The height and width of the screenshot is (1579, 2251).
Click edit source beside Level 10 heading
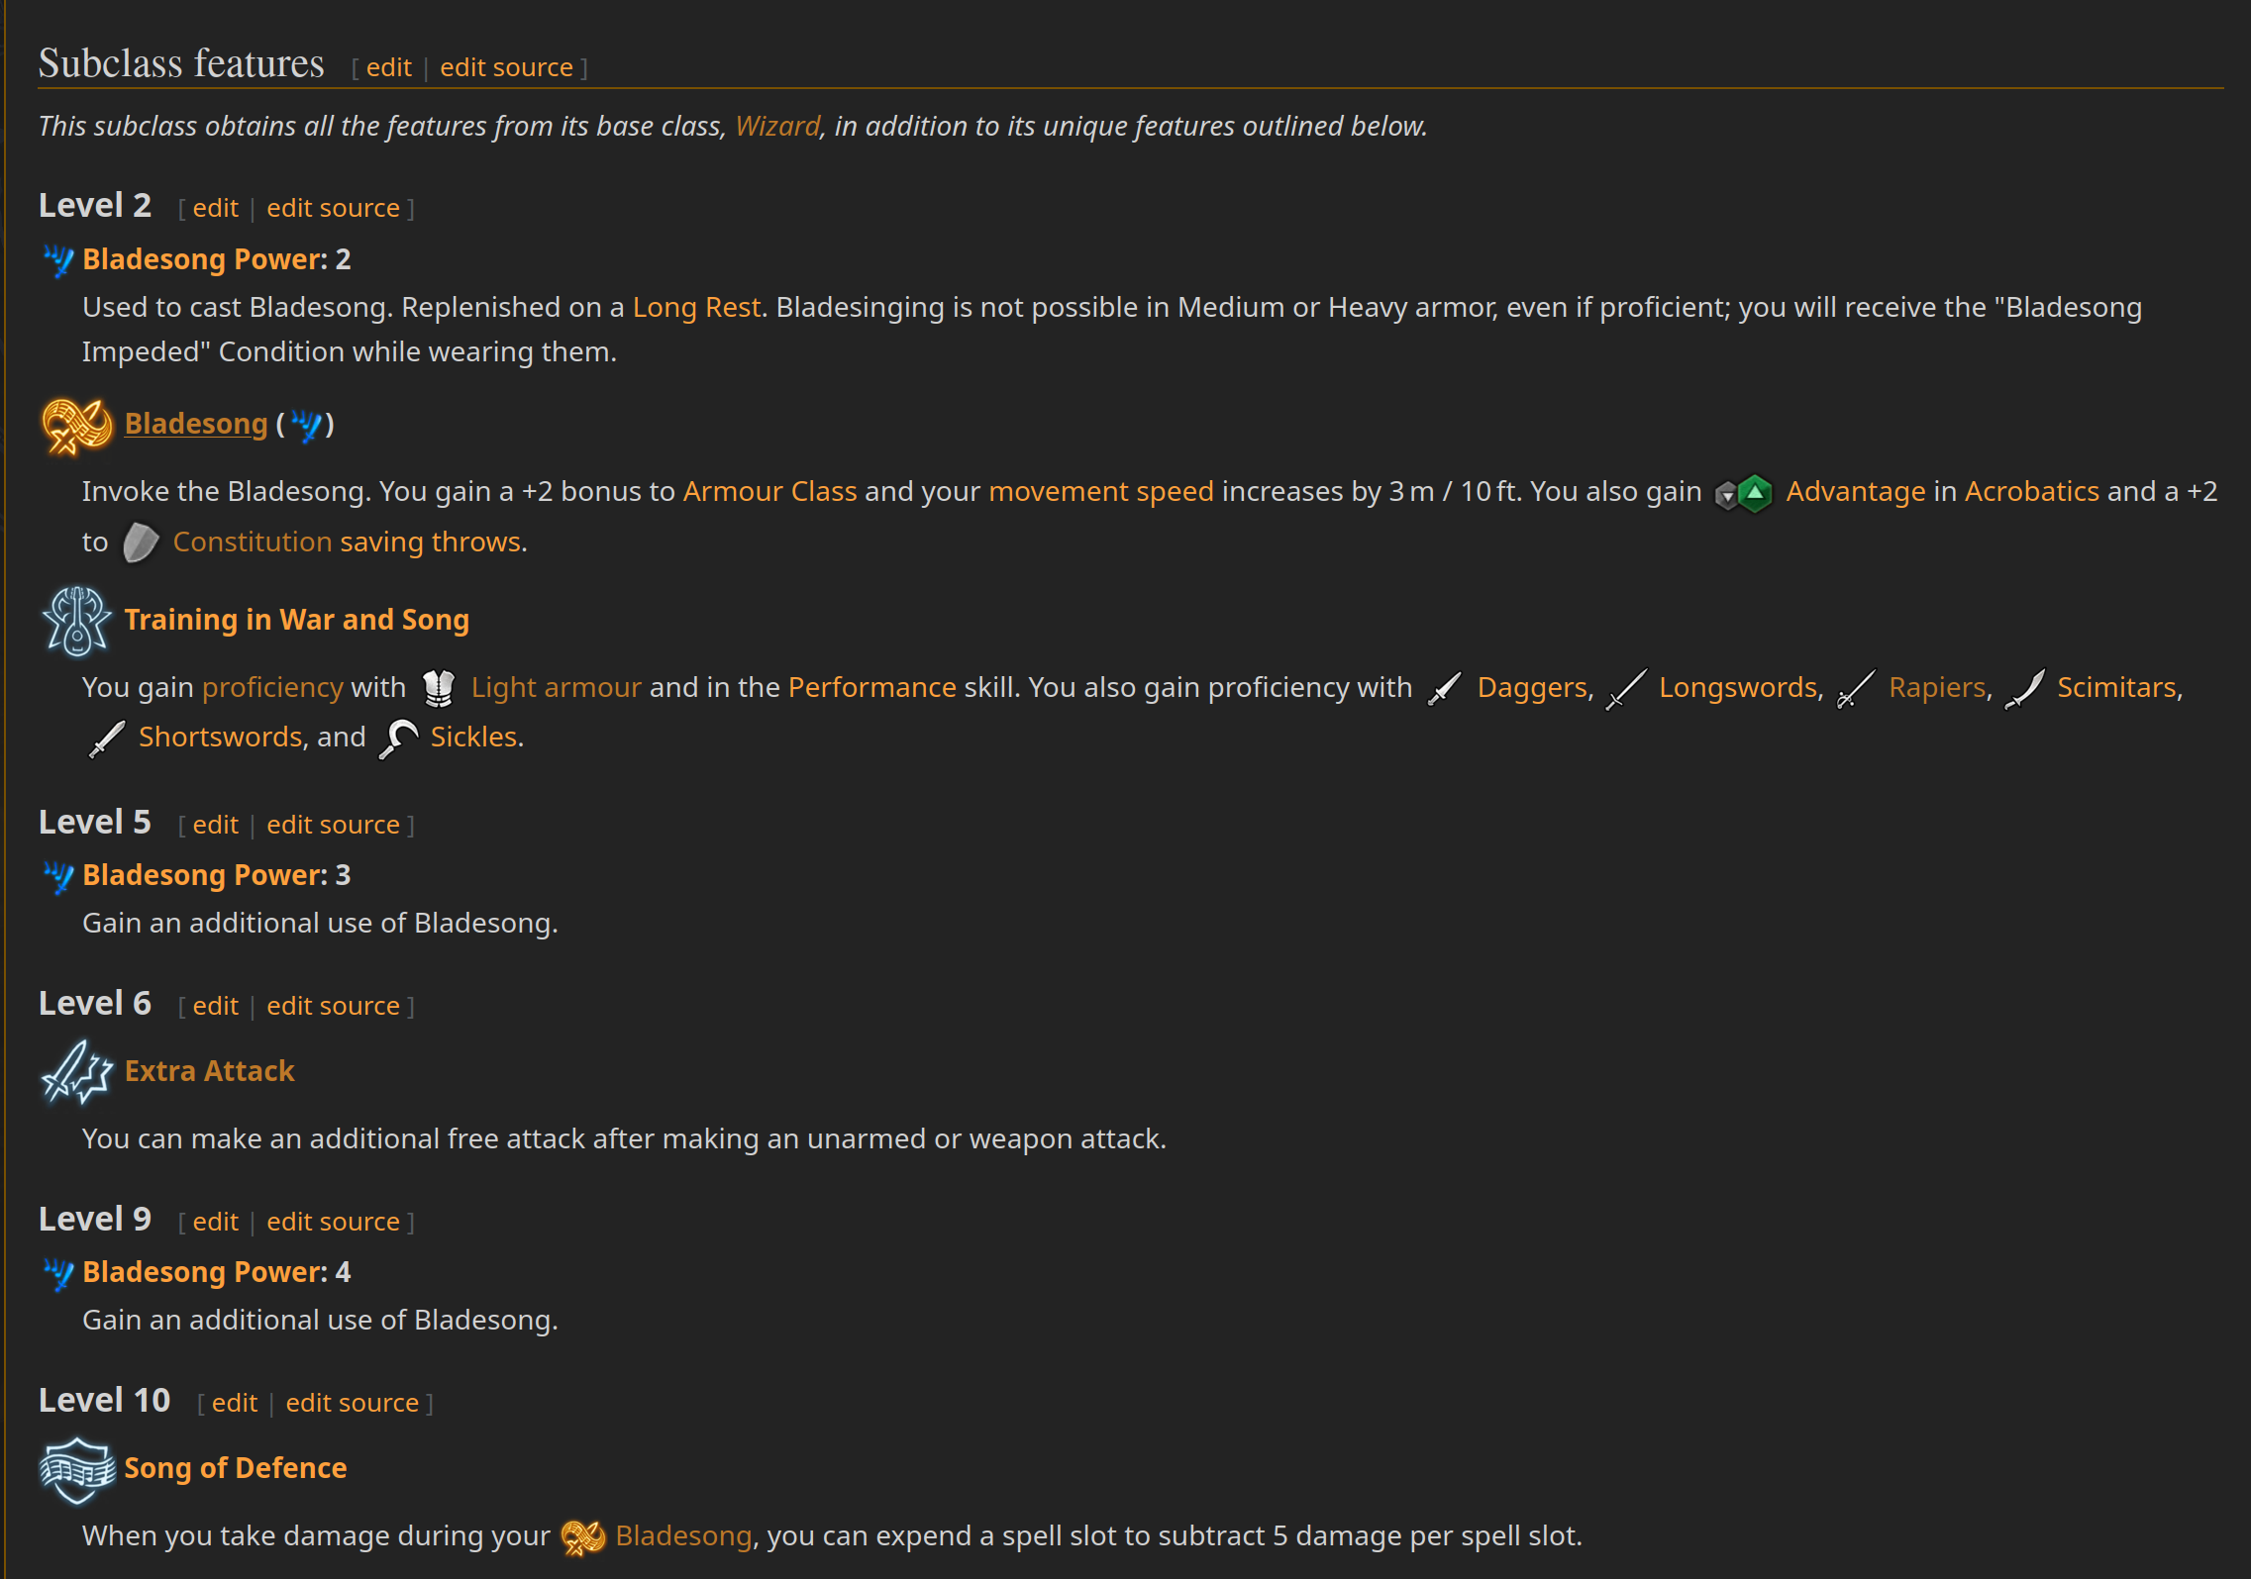coord(353,1403)
